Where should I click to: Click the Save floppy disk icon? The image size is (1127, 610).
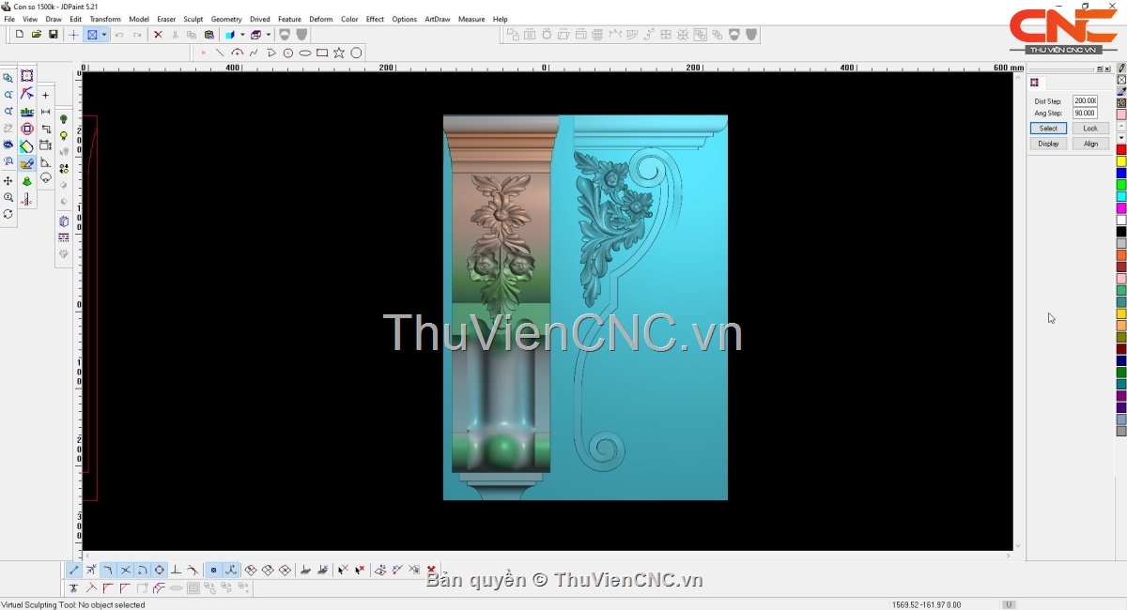point(54,35)
